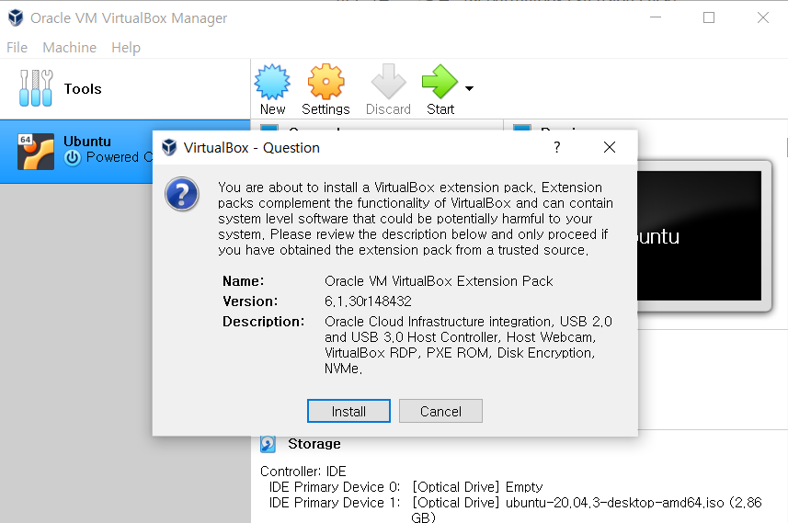Click the dialog's VirtualBox cube icon
The height and width of the screenshot is (523, 788).
pyautogui.click(x=169, y=148)
